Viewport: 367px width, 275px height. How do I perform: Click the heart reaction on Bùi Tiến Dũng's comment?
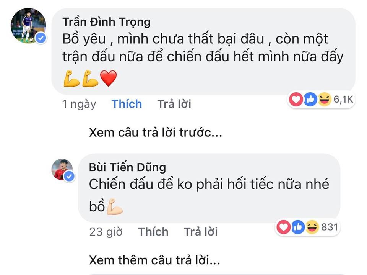[x=283, y=228]
